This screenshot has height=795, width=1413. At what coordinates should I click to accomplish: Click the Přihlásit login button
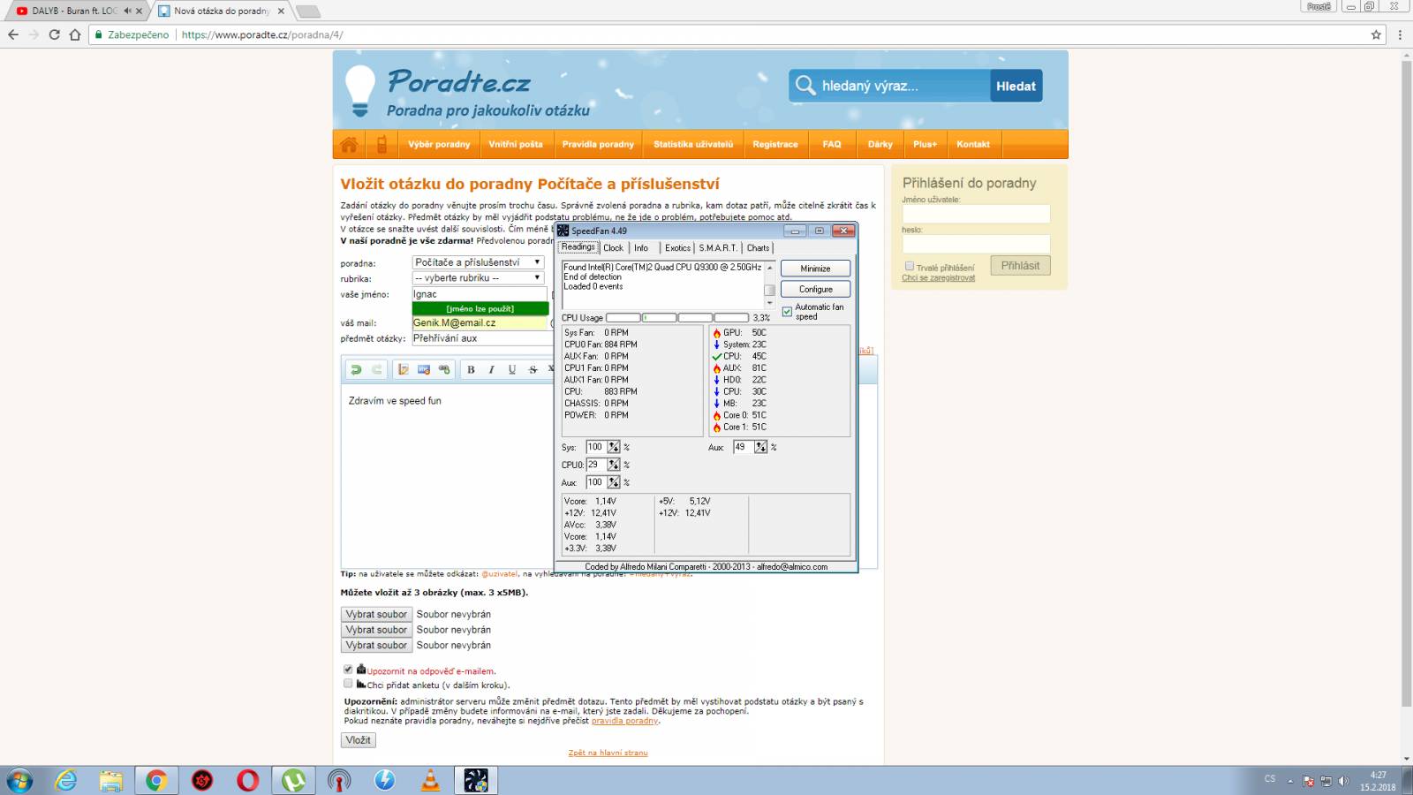tap(1020, 265)
